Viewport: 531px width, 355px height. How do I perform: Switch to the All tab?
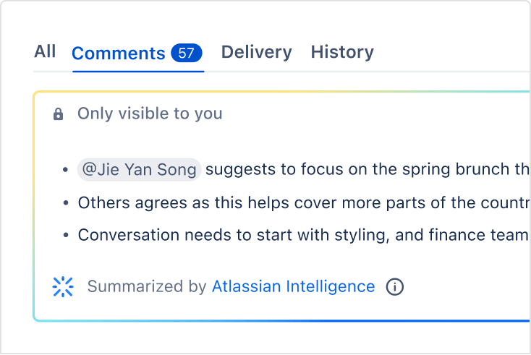tap(45, 51)
